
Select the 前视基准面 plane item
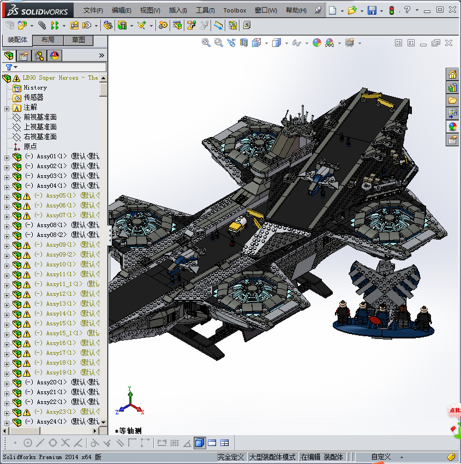pos(40,117)
